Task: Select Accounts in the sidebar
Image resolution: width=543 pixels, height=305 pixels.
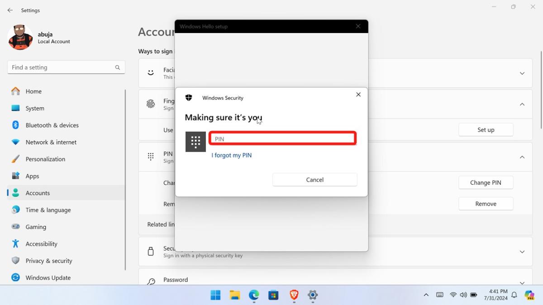Action: pyautogui.click(x=38, y=193)
